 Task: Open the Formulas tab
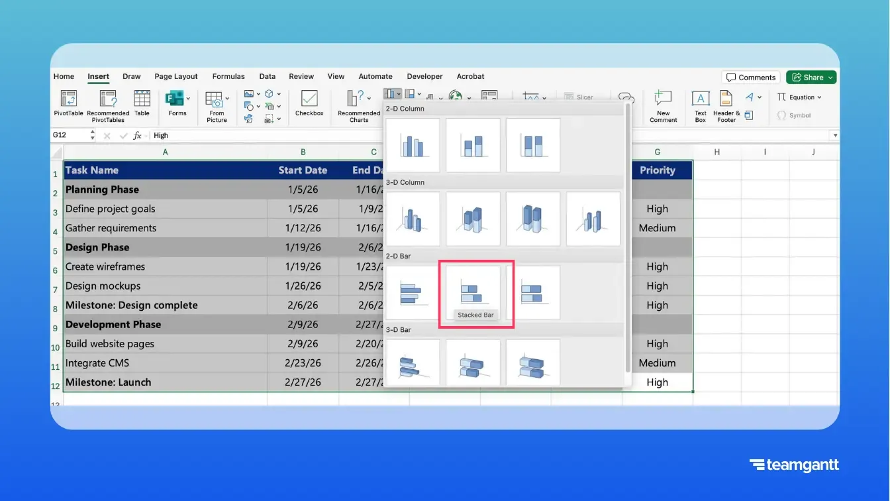[x=228, y=76]
